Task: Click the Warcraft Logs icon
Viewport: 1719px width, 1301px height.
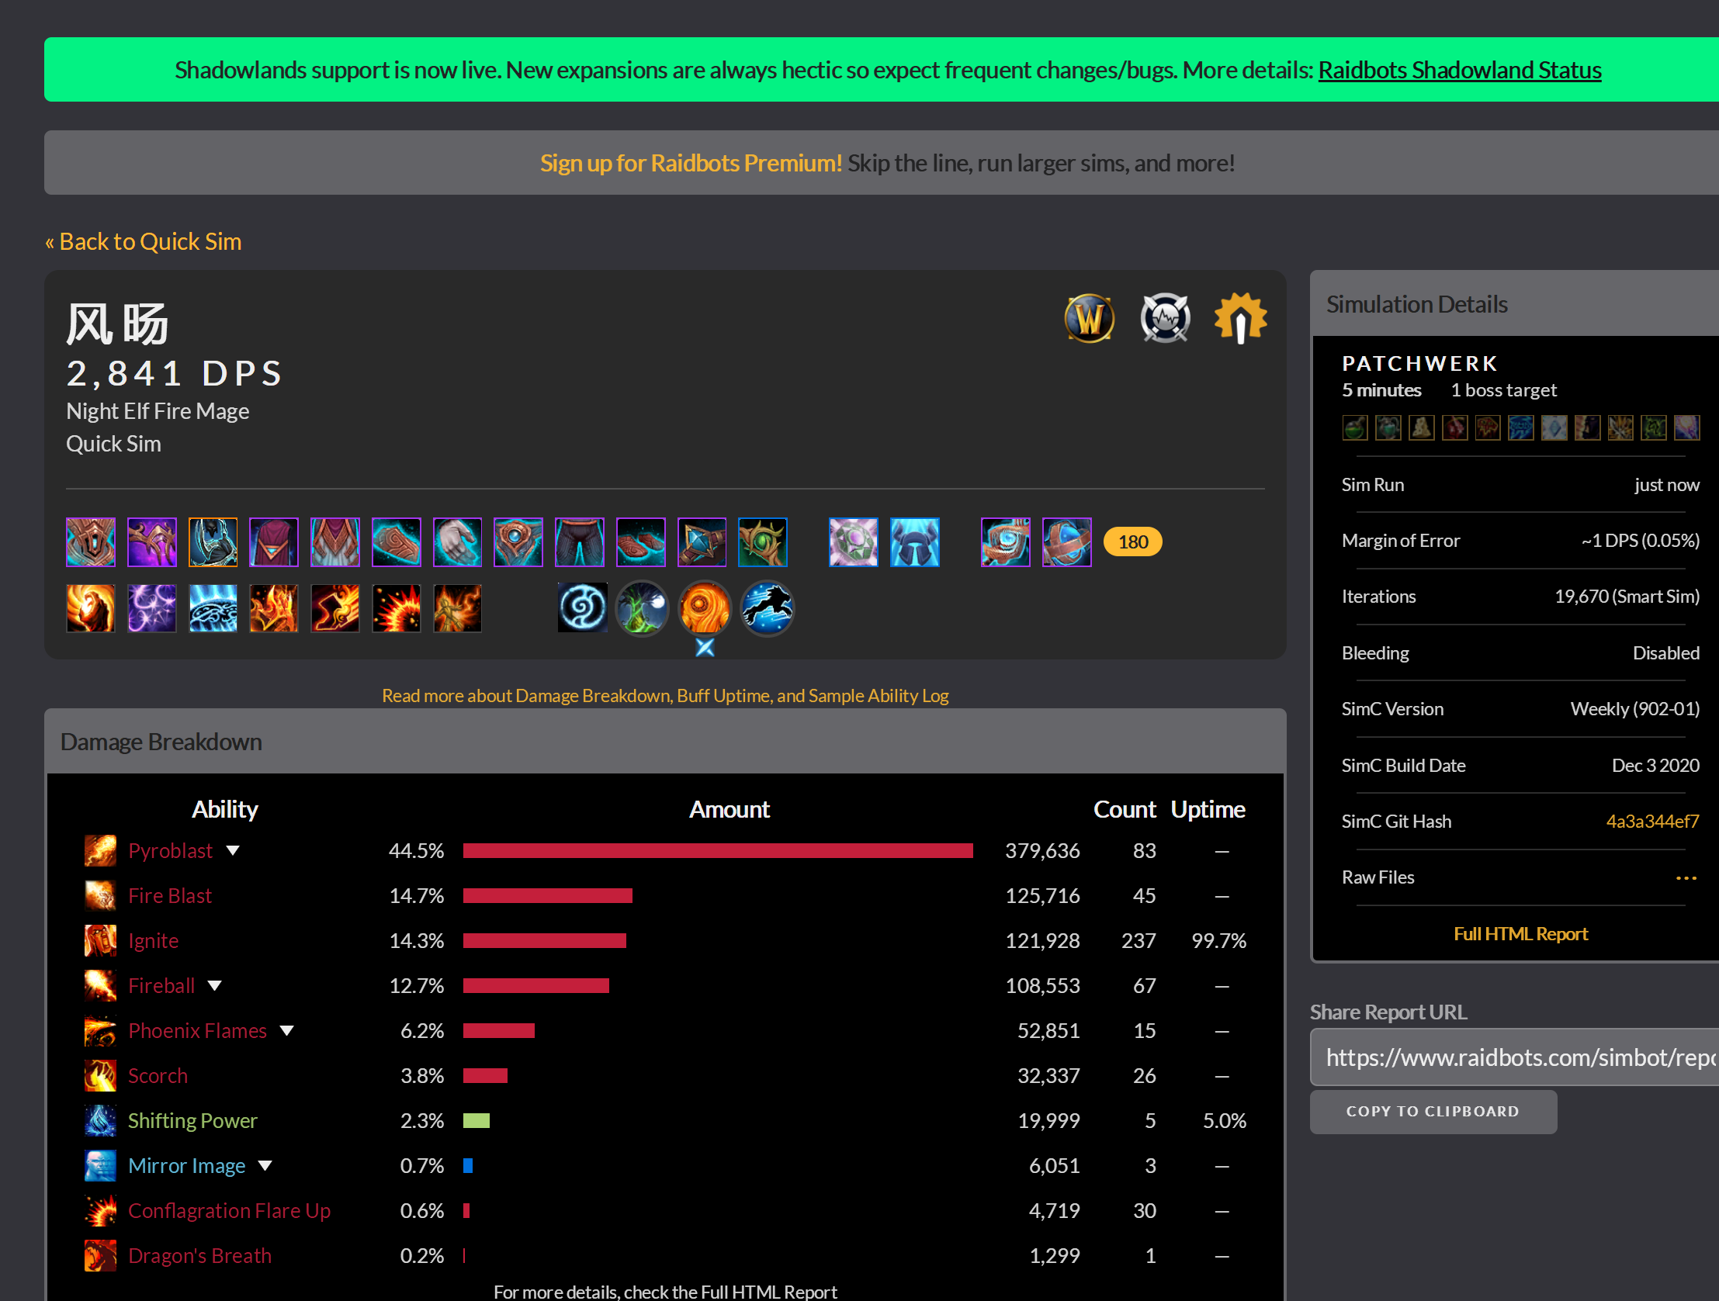Action: [x=1164, y=318]
